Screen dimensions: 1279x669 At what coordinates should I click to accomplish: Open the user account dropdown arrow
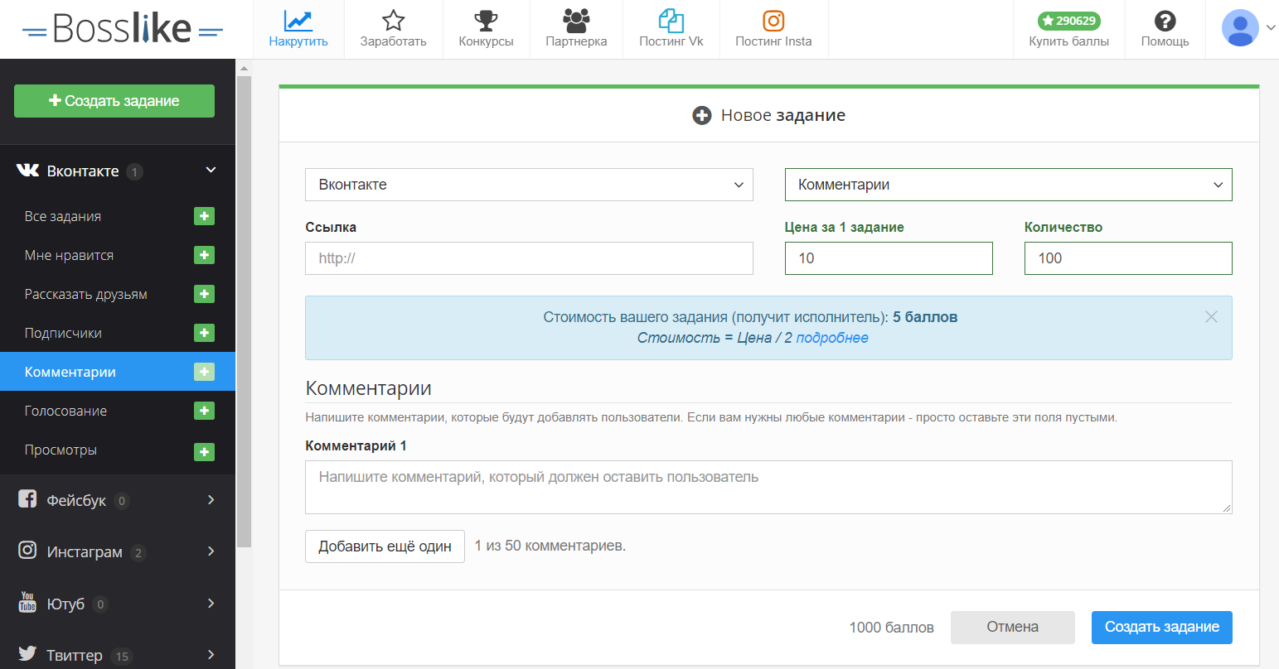click(x=1271, y=28)
